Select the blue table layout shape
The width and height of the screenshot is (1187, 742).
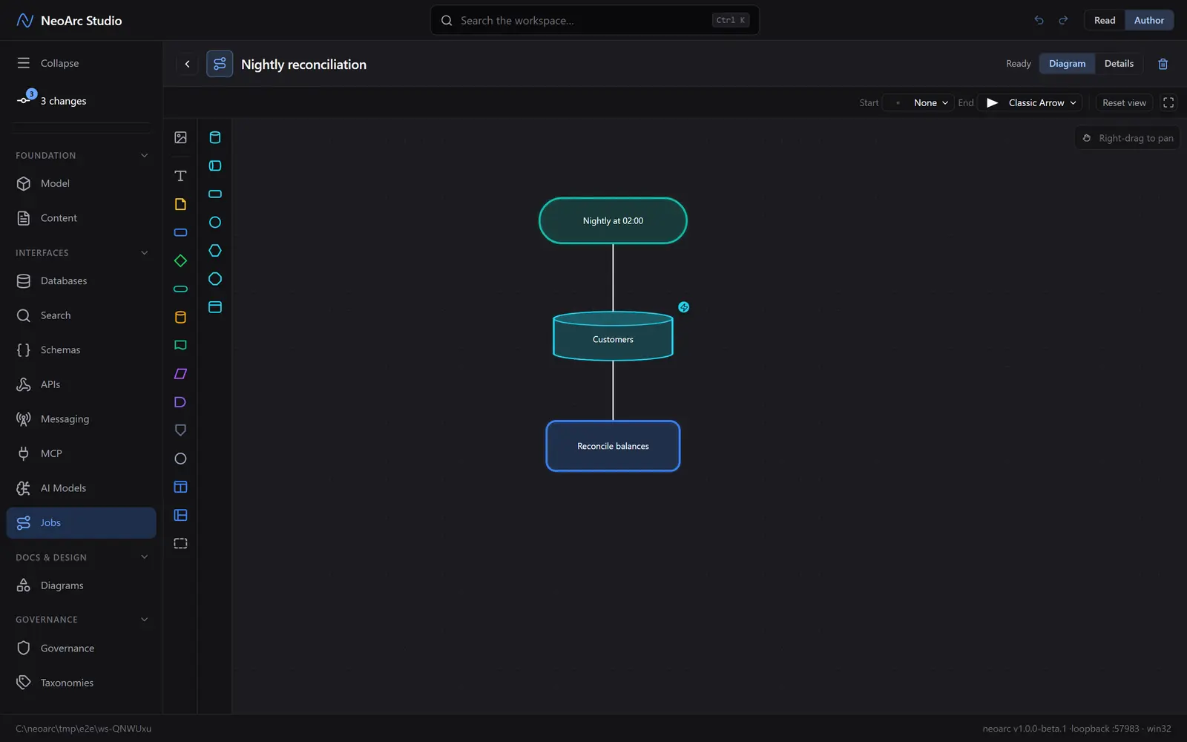point(180,487)
